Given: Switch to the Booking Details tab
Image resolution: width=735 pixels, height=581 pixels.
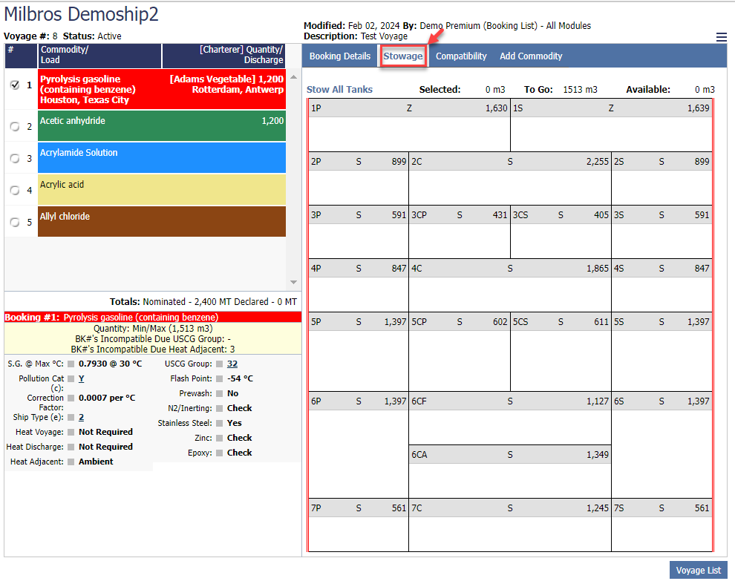Looking at the screenshot, I should [339, 56].
